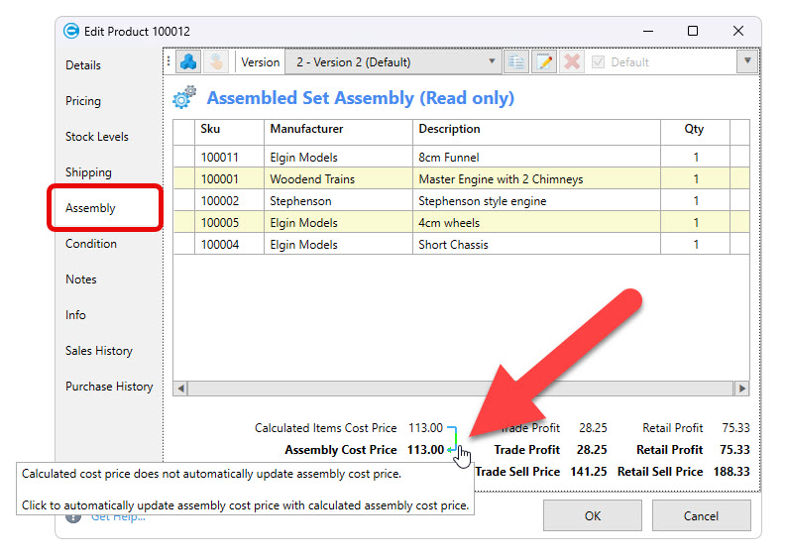Expand the toolbar overflow arrow
Screen dimensions: 786x558
(748, 61)
